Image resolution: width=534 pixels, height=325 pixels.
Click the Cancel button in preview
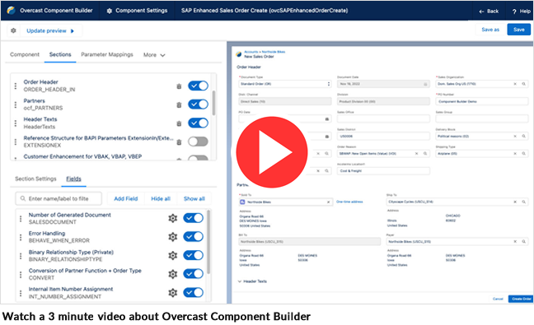pos(498,299)
